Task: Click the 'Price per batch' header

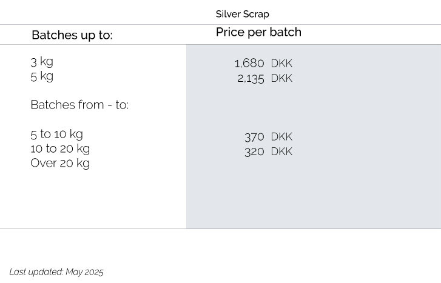Action: point(258,32)
